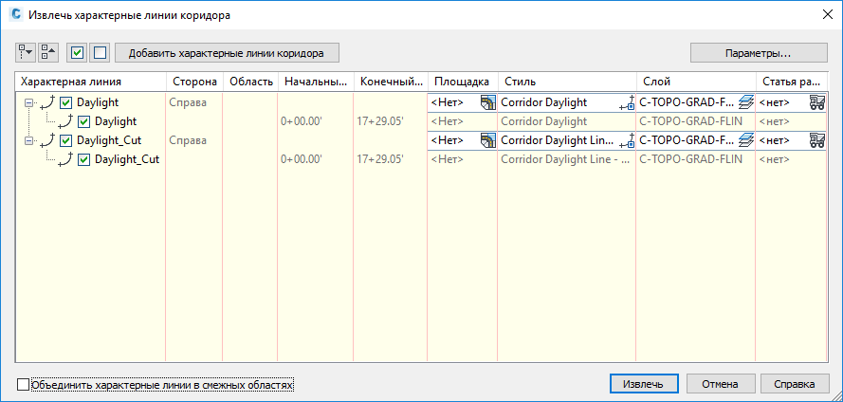This screenshot has width=843, height=402.
Task: Click the Извлечь button
Action: click(645, 384)
